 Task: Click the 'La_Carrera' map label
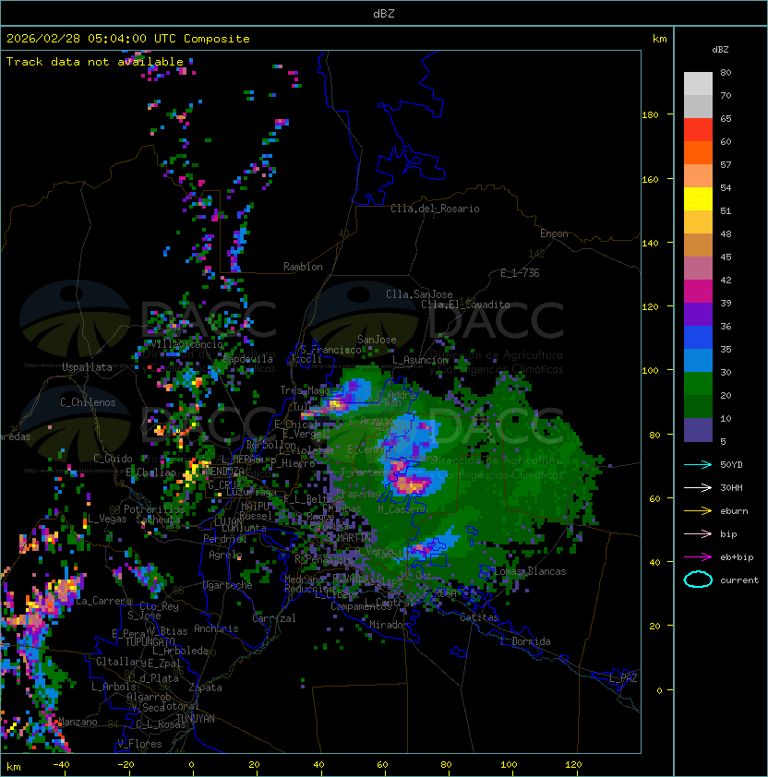coord(103,601)
